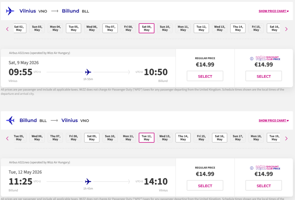Click the Wizz Discount Club logo in outbound flight
The height and width of the screenshot is (200, 295).
[x=268, y=58]
